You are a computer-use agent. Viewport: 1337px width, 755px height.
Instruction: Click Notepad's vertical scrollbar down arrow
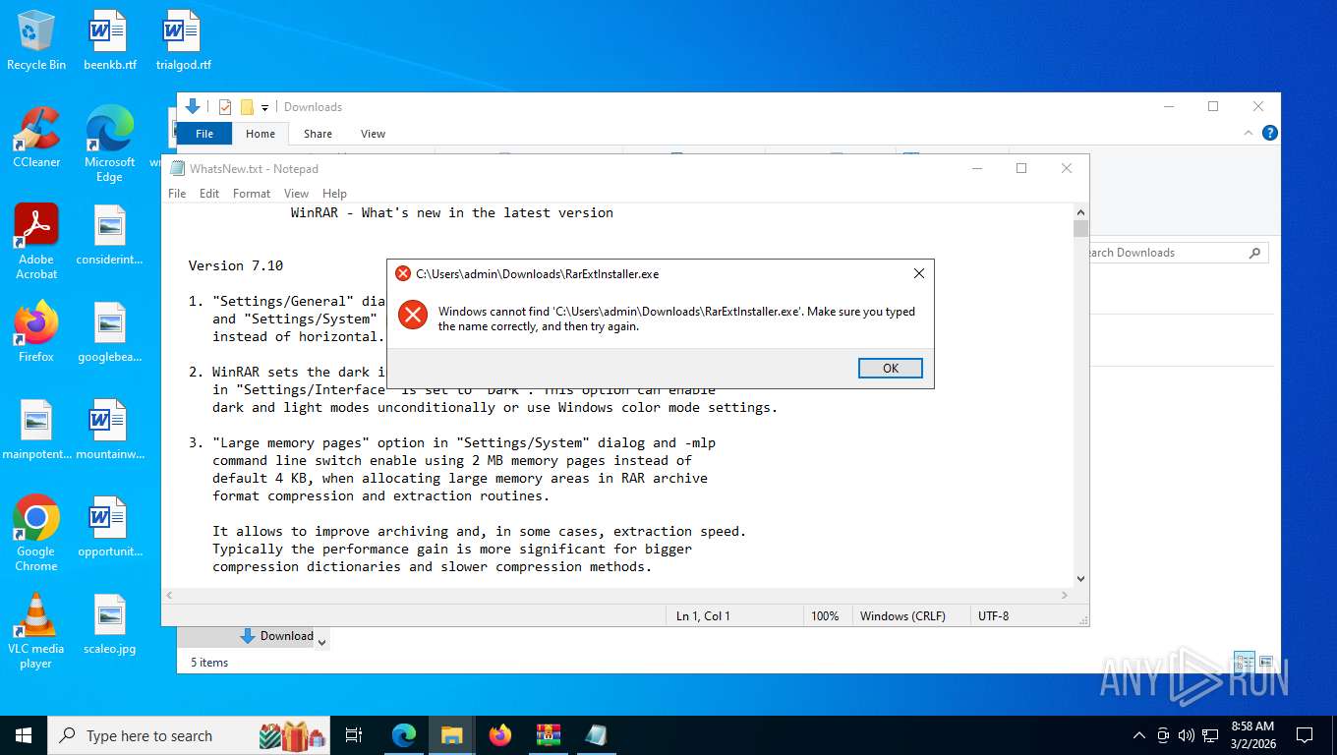[1080, 579]
